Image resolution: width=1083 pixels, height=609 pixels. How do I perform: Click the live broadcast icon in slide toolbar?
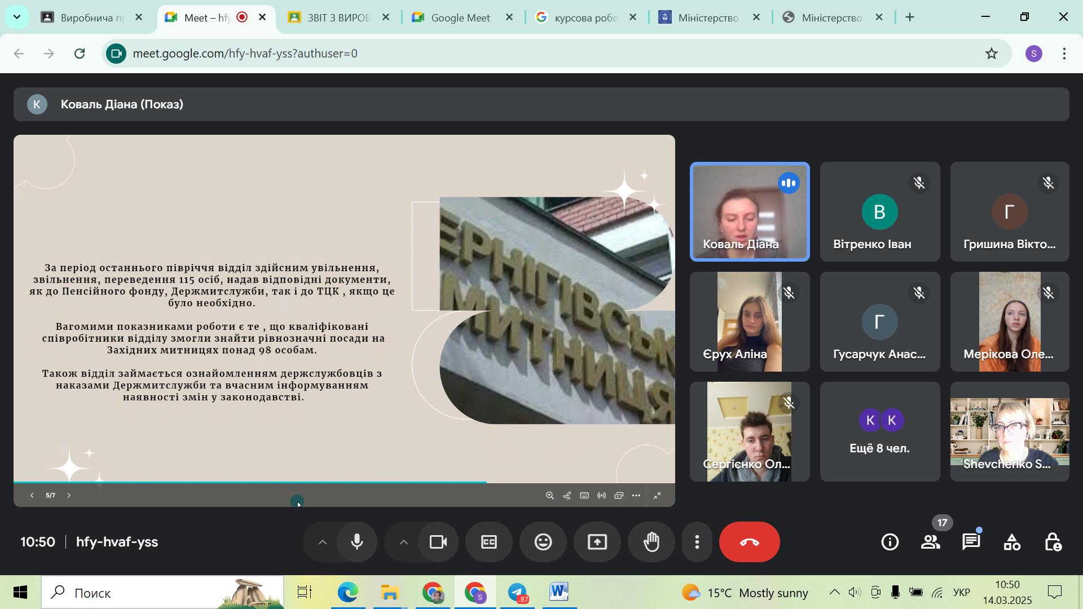602,496
